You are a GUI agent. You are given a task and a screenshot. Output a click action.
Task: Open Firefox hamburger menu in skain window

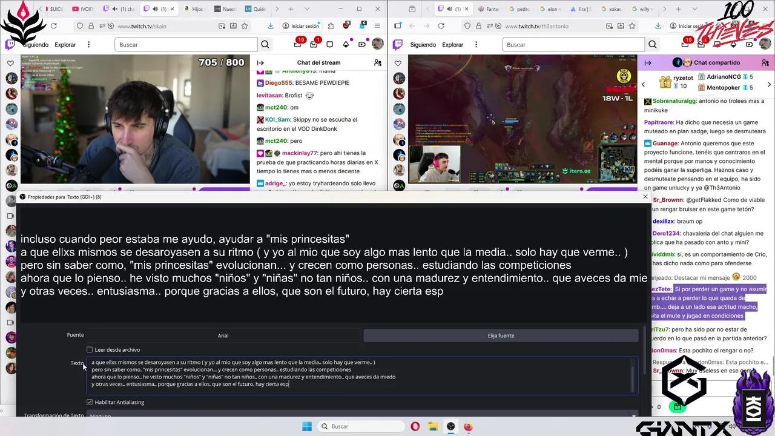377,26
